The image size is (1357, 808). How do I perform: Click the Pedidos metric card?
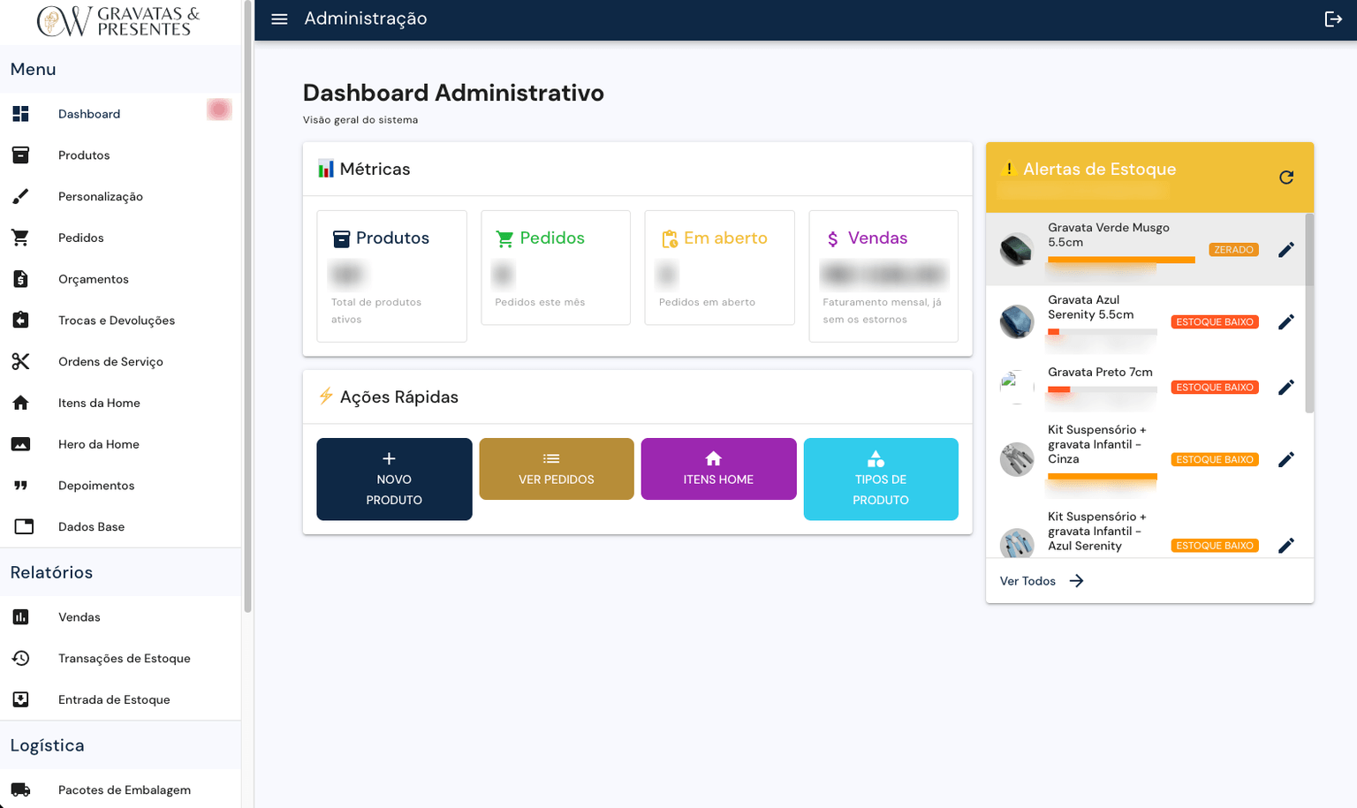coord(556,268)
